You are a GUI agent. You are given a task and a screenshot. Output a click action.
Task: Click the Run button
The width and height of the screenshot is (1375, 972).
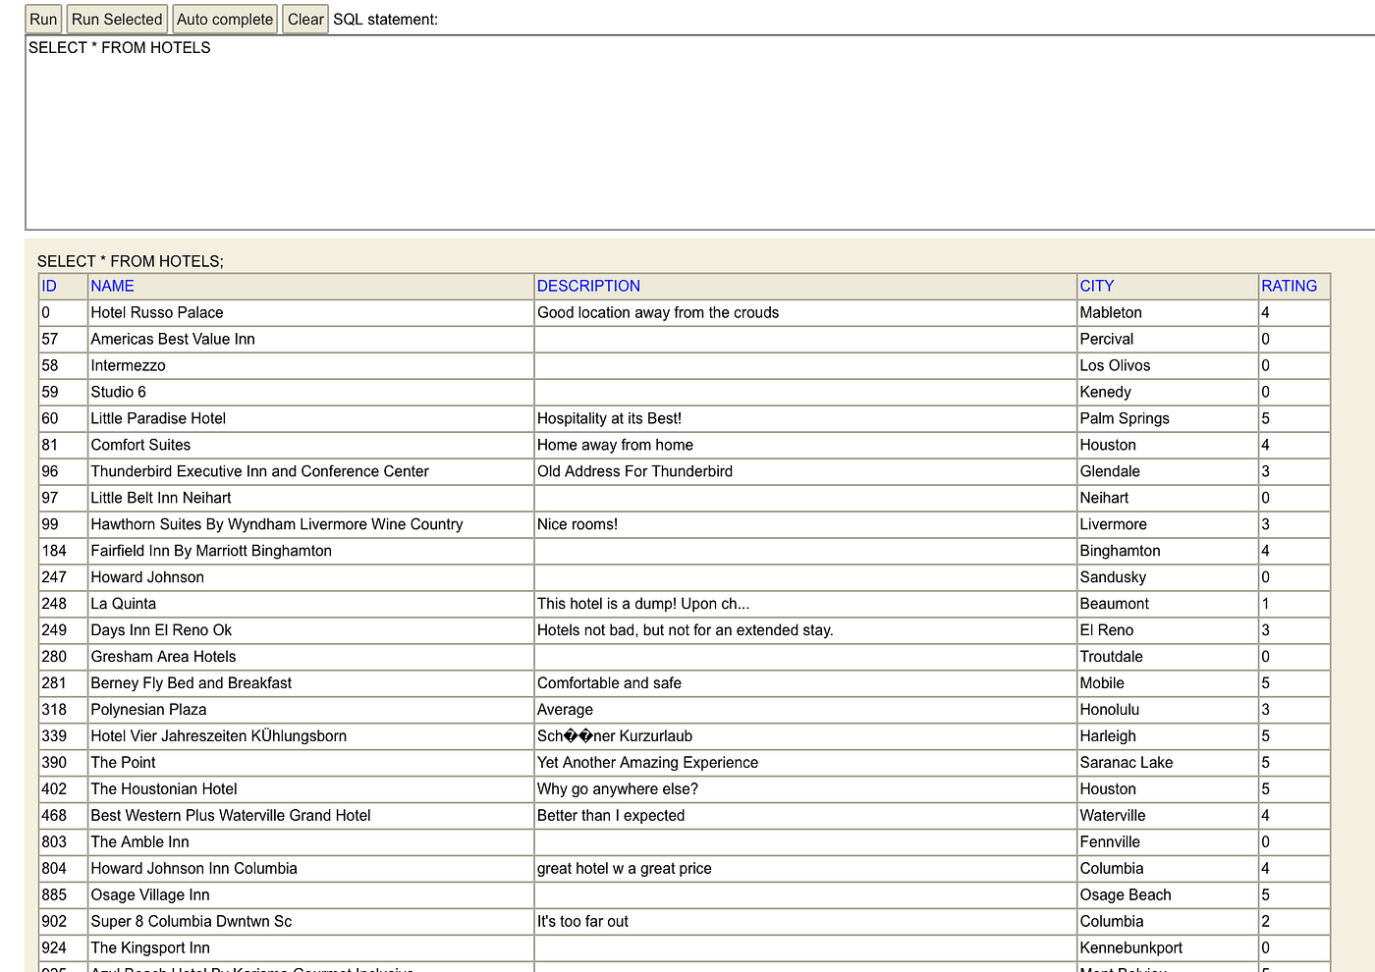click(42, 19)
